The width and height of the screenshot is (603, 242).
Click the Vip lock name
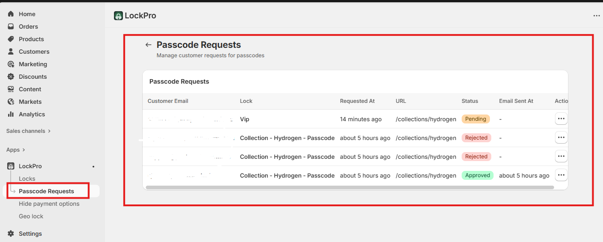click(245, 119)
